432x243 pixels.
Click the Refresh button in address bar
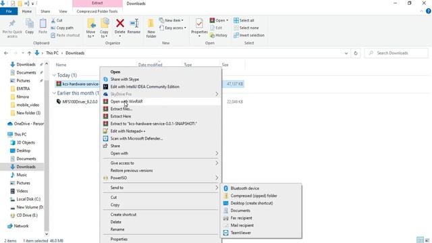pos(356,53)
